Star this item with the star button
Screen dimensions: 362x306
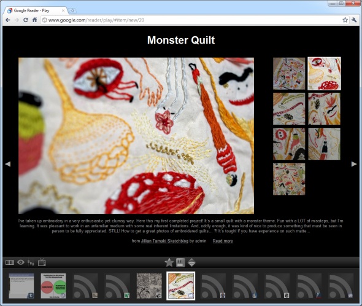(169, 262)
